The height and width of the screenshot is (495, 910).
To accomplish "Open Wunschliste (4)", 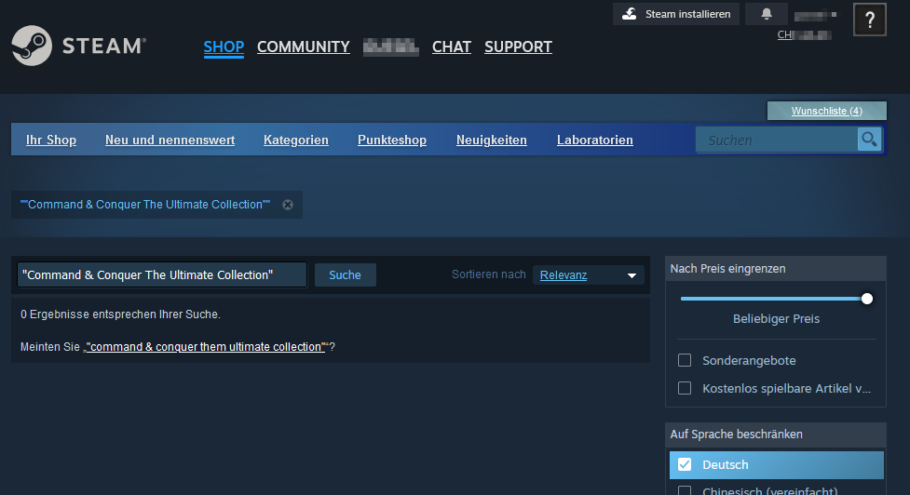I will (x=826, y=111).
